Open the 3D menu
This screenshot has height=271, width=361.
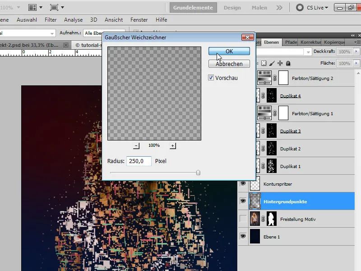93,20
